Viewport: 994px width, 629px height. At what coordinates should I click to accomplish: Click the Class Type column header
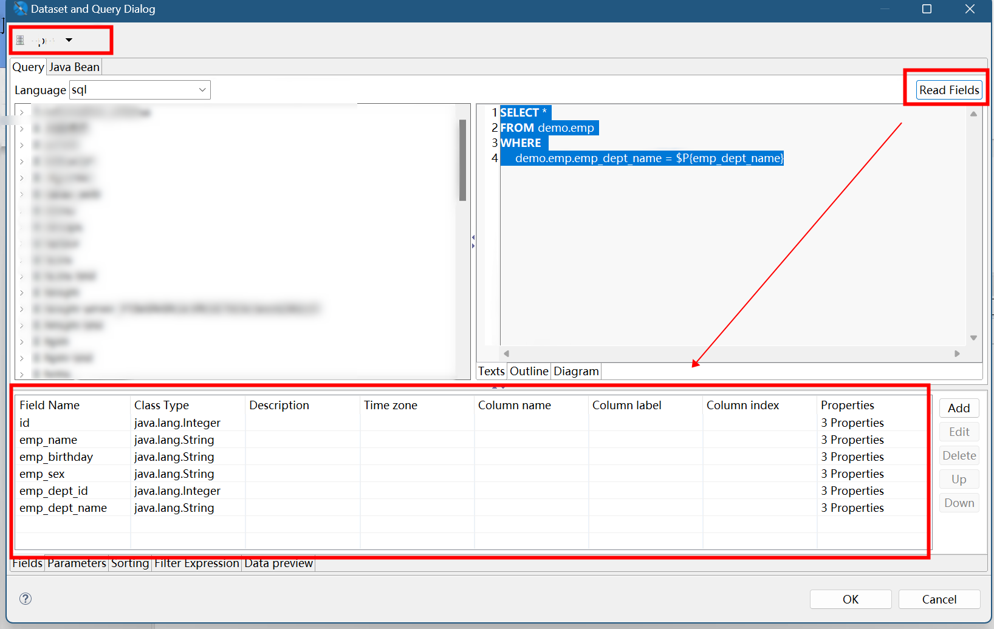coord(162,405)
